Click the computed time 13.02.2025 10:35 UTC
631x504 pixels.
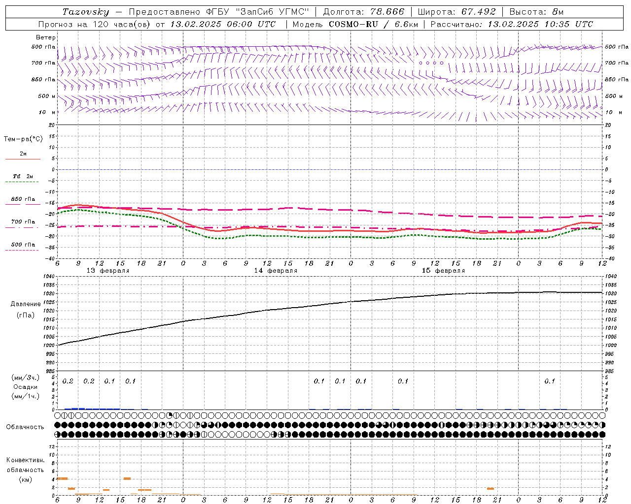point(540,24)
